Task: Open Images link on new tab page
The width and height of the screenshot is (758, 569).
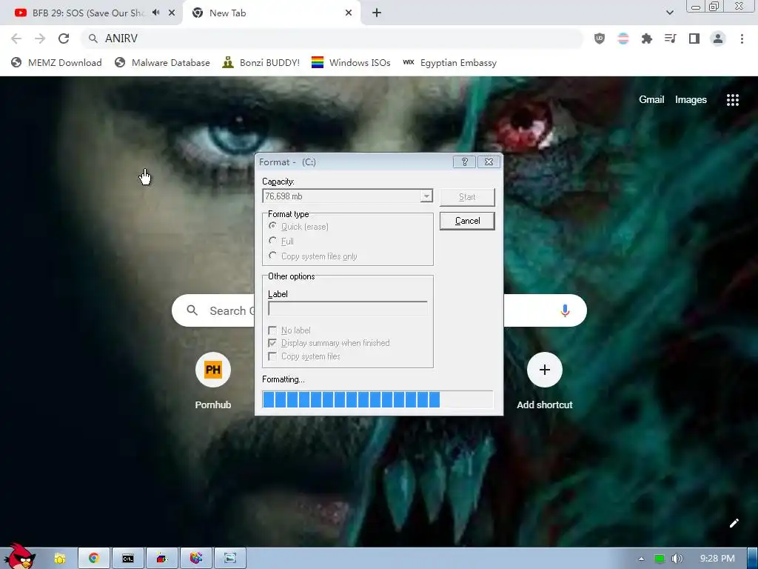Action: (691, 100)
